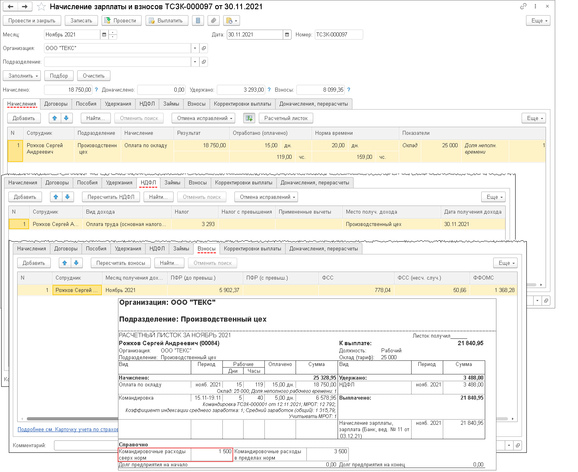
Task: Open the Организация record with its open icon
Action: tap(204, 48)
